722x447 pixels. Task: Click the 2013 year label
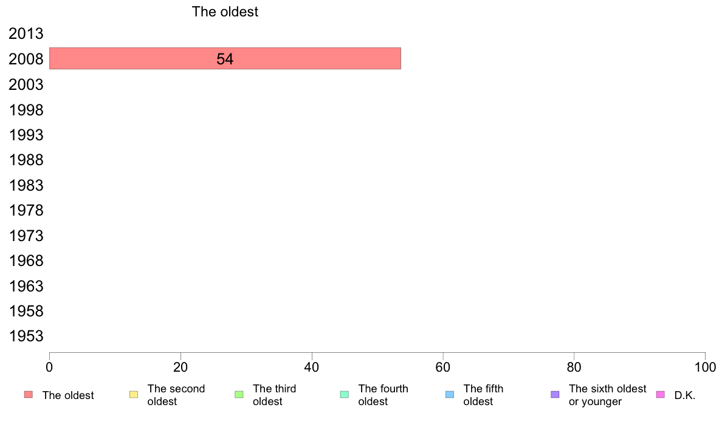point(26,33)
